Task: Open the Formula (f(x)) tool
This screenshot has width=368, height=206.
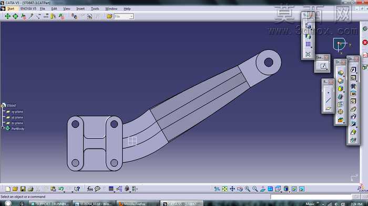Action: (x=90, y=189)
